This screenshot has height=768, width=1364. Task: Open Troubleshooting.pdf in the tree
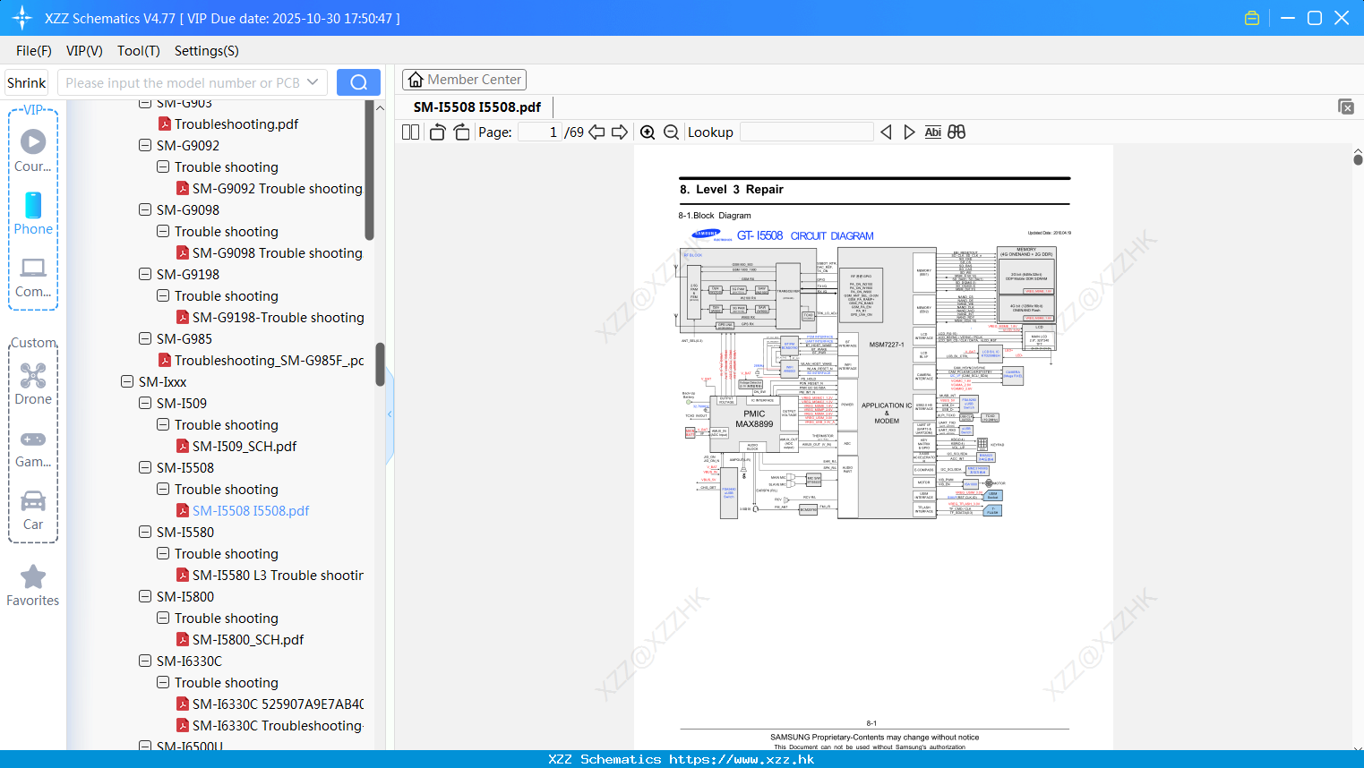[x=236, y=124]
